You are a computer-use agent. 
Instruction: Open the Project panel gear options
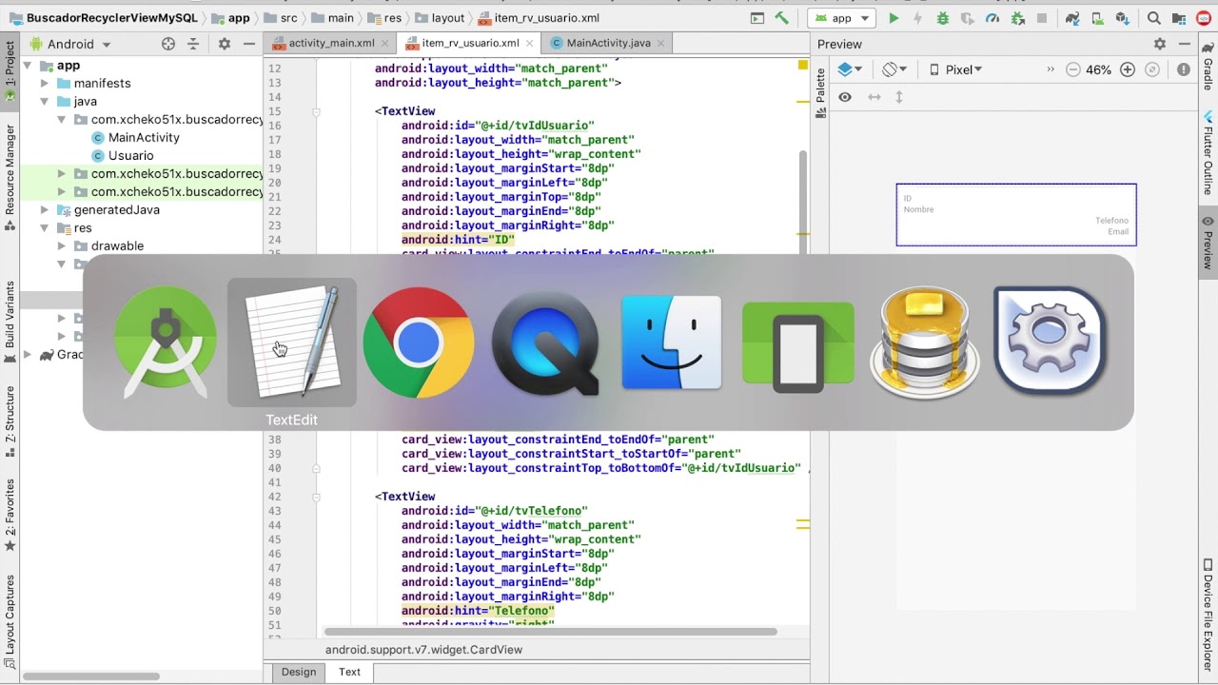click(225, 44)
